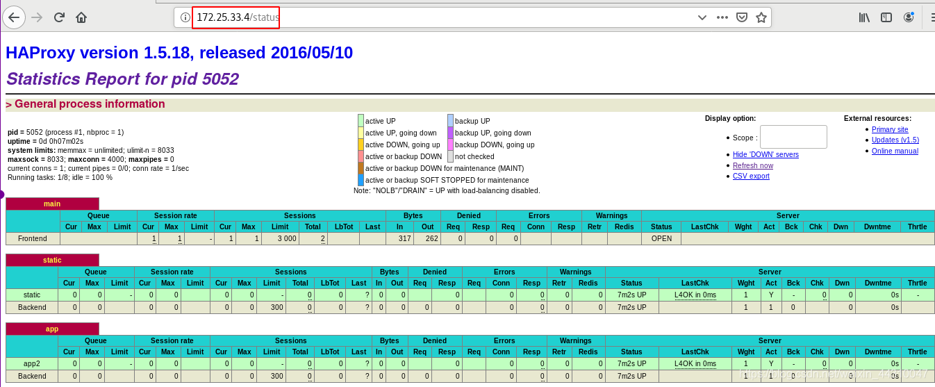Viewport: 935px width, 387px height.
Task: Reload the page with the refresh icon
Action: [x=59, y=17]
